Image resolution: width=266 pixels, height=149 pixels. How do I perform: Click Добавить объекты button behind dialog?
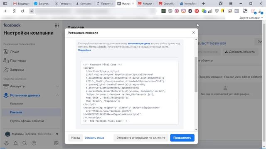(x=240, y=52)
